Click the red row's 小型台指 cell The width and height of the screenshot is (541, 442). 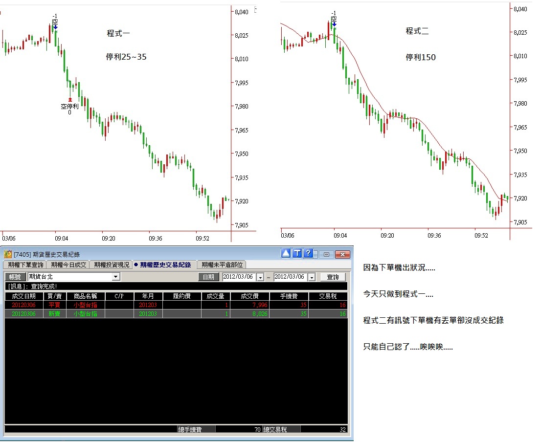pos(86,305)
